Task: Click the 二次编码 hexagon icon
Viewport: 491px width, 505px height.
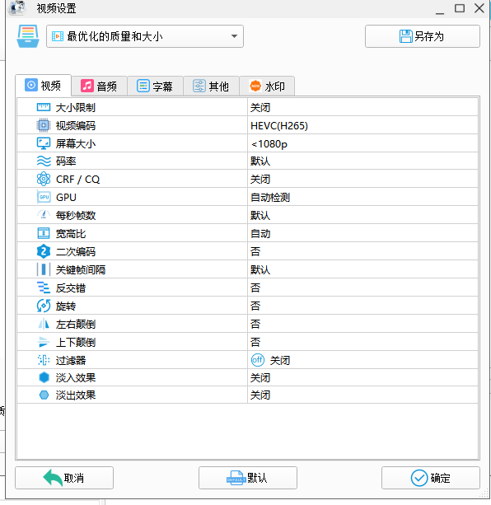Action: click(44, 251)
